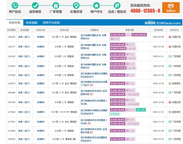Click 林肯MKZ series link in row 1401277

(x=41, y=47)
